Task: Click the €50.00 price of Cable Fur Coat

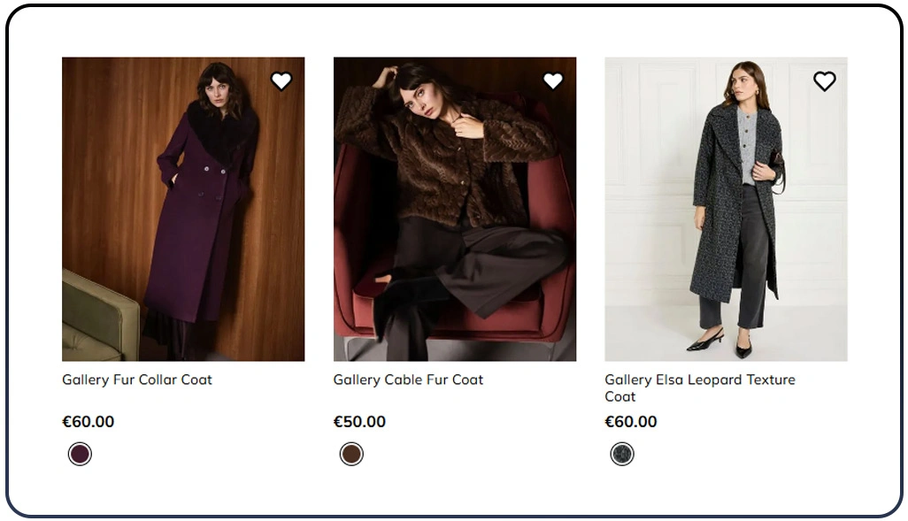Action: [x=359, y=422]
